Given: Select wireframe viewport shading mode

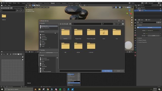Looking at the screenshot, I should (x=126, y=7).
